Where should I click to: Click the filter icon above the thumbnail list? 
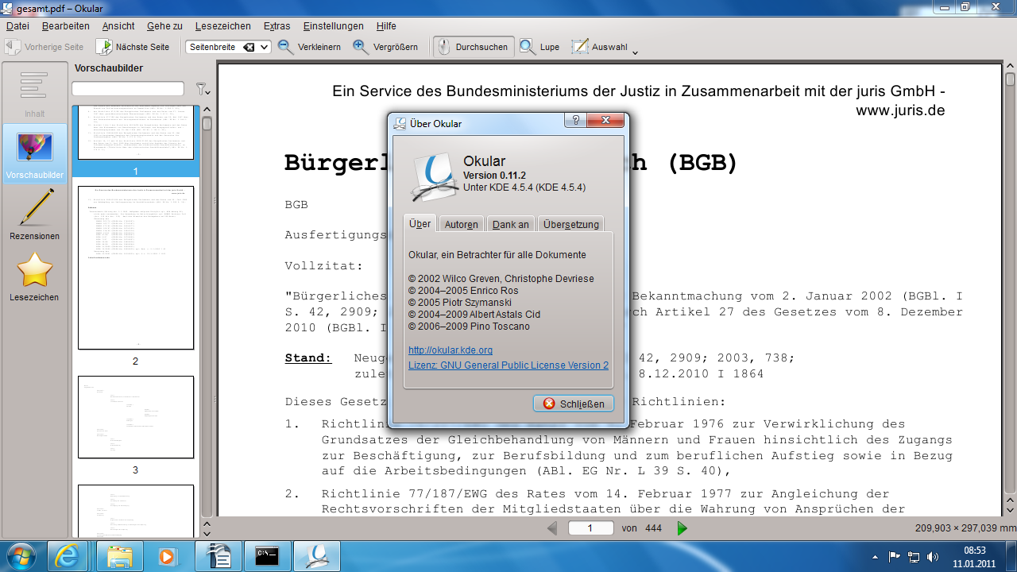point(203,89)
